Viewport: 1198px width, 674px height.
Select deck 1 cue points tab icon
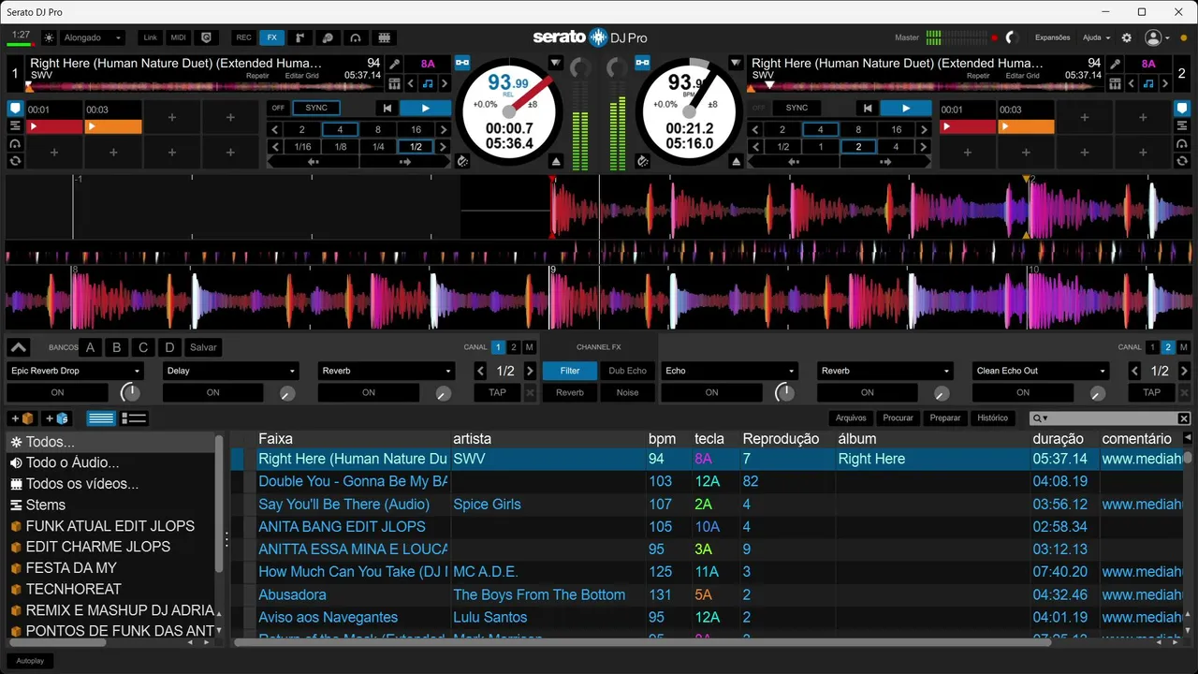tap(15, 109)
